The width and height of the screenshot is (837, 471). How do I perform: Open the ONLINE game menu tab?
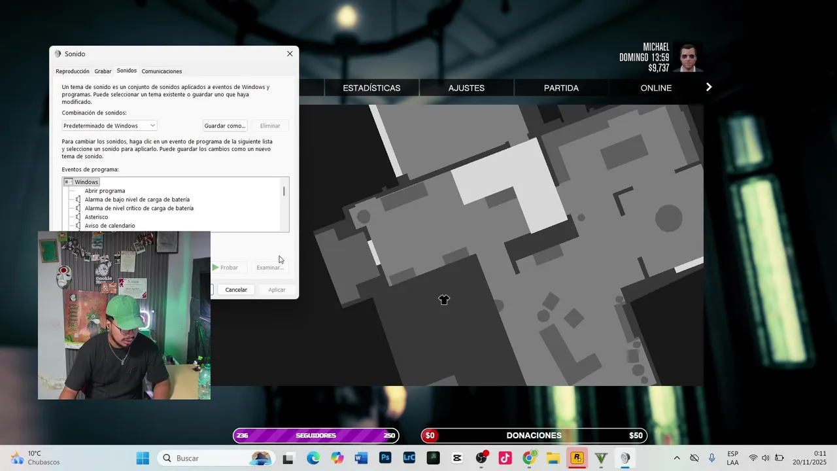tap(656, 88)
